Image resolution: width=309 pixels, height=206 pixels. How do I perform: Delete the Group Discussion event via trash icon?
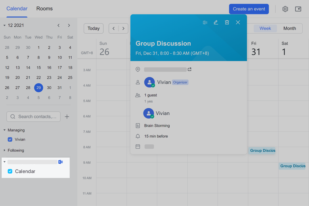pyautogui.click(x=227, y=22)
